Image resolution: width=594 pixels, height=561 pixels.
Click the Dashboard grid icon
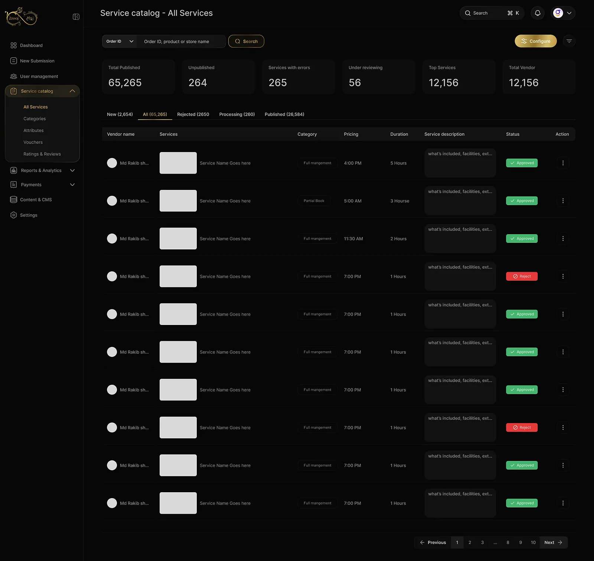[14, 45]
